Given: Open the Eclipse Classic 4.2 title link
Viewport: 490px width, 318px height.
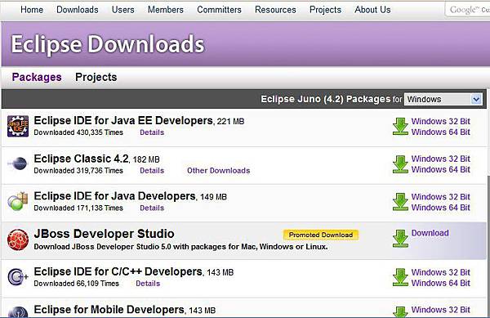Looking at the screenshot, I should [x=81, y=159].
